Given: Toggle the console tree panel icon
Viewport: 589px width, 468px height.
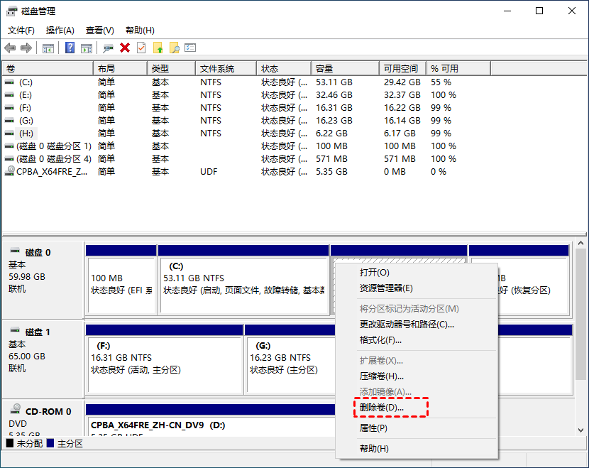Looking at the screenshot, I should (47, 48).
